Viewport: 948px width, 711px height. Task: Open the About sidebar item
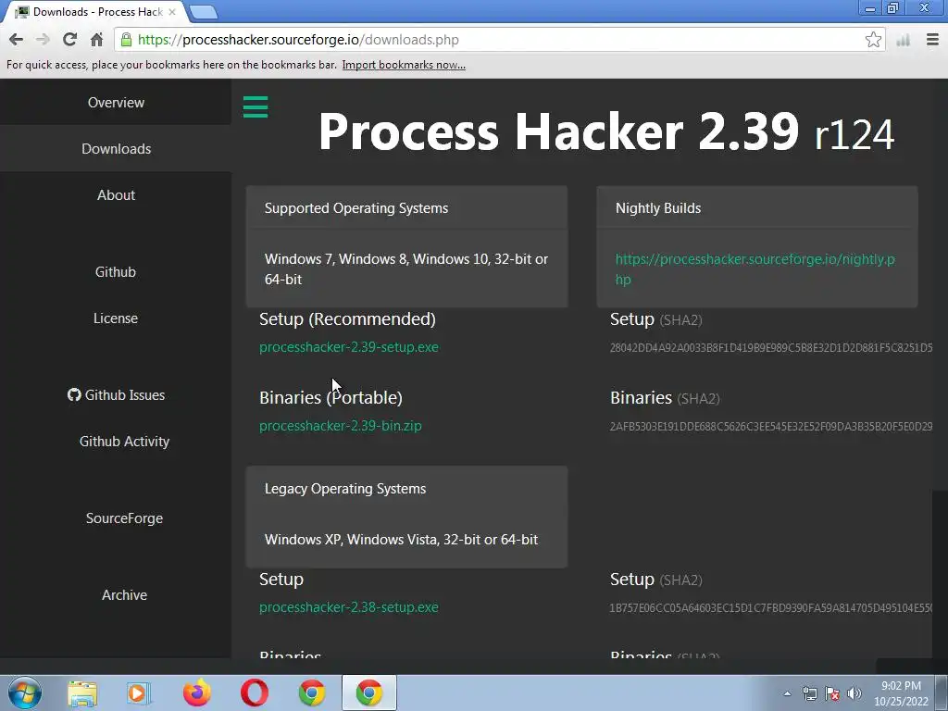tap(116, 194)
